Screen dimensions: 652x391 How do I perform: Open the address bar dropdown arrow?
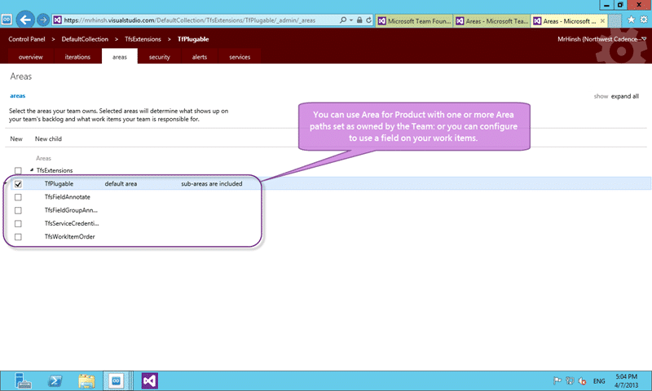click(351, 20)
